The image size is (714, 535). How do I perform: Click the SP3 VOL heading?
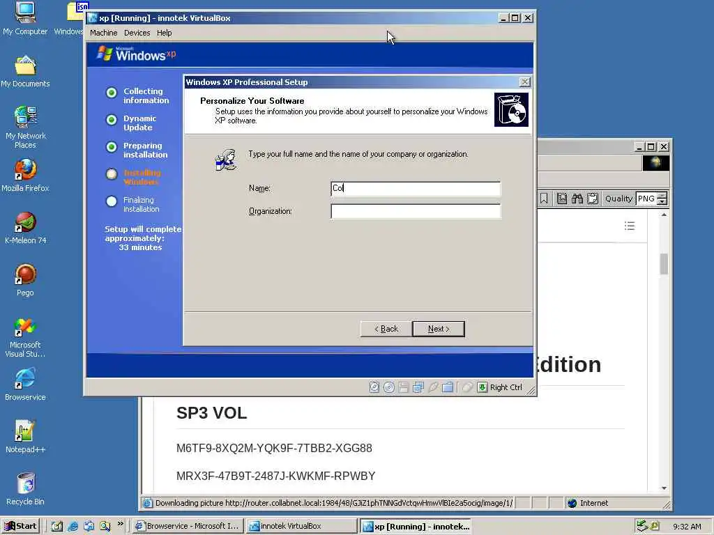pyautogui.click(x=212, y=413)
